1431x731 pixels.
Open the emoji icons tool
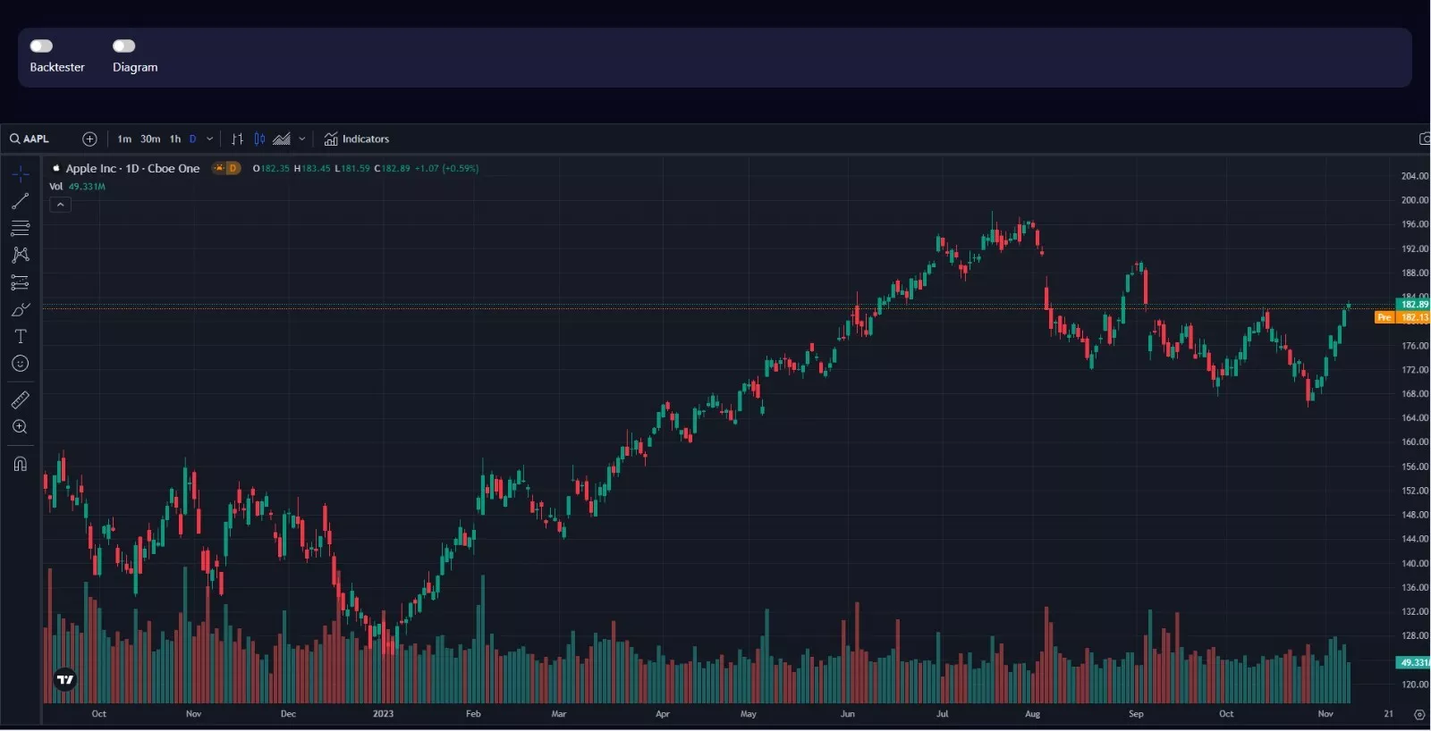(x=21, y=364)
